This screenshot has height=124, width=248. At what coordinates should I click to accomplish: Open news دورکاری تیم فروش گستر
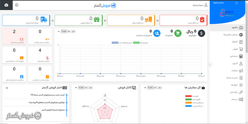[47, 103]
